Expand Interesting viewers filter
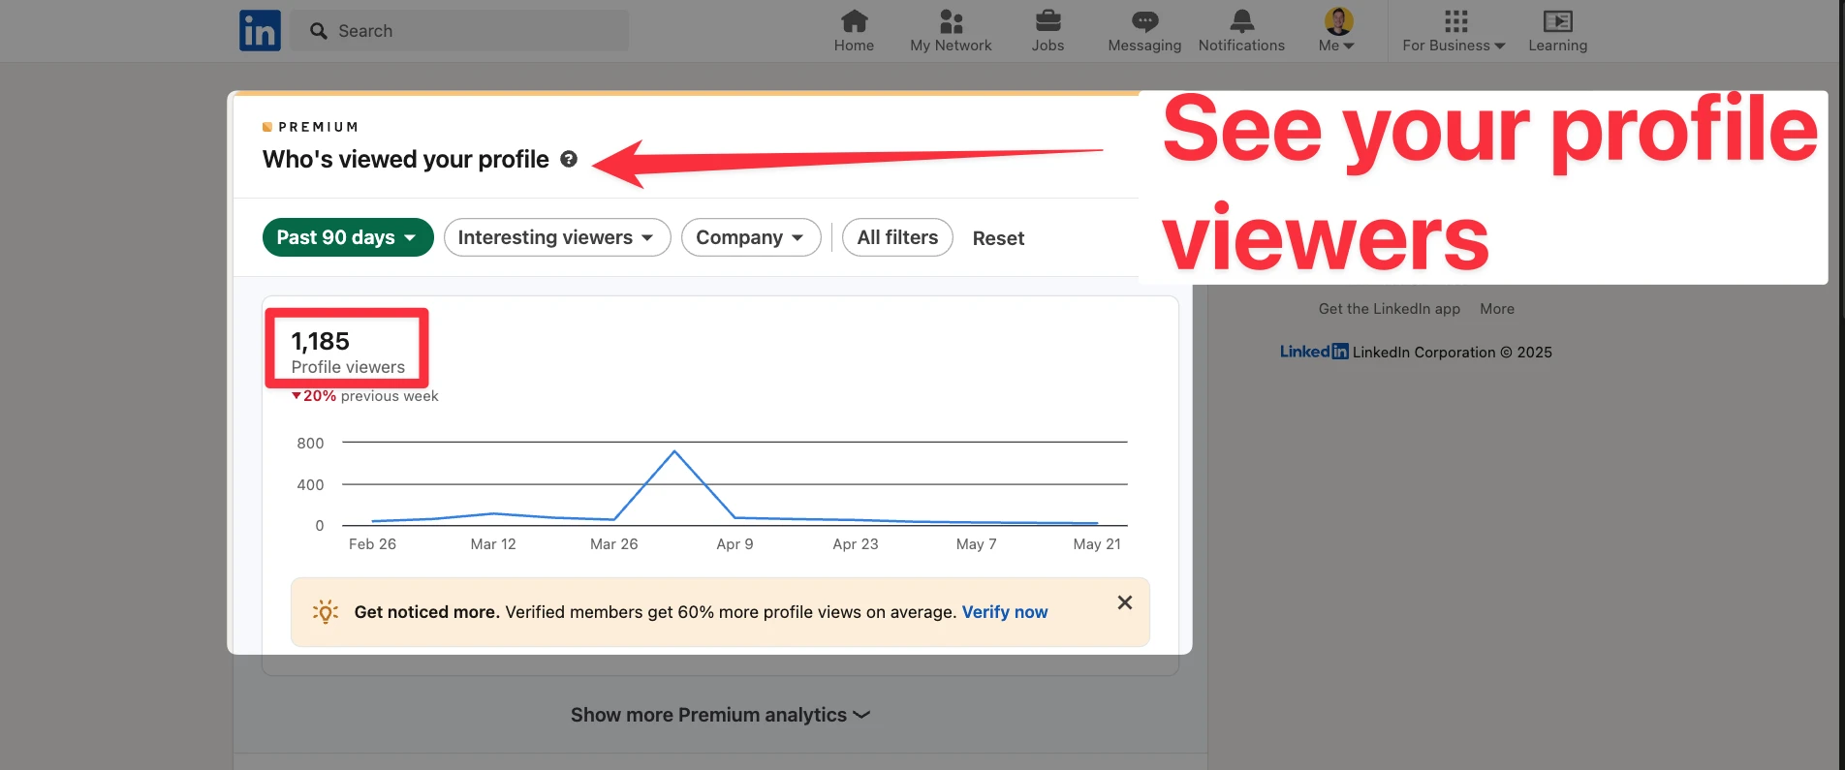The width and height of the screenshot is (1845, 770). coord(557,237)
